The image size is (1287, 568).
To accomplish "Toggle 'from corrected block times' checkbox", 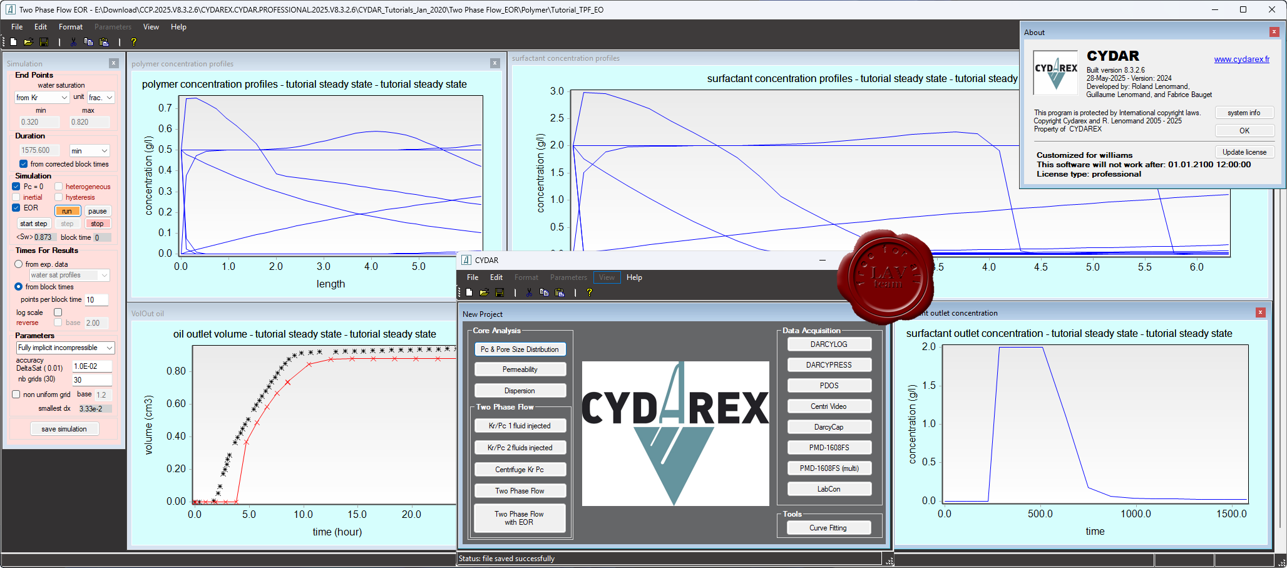I will pos(23,164).
